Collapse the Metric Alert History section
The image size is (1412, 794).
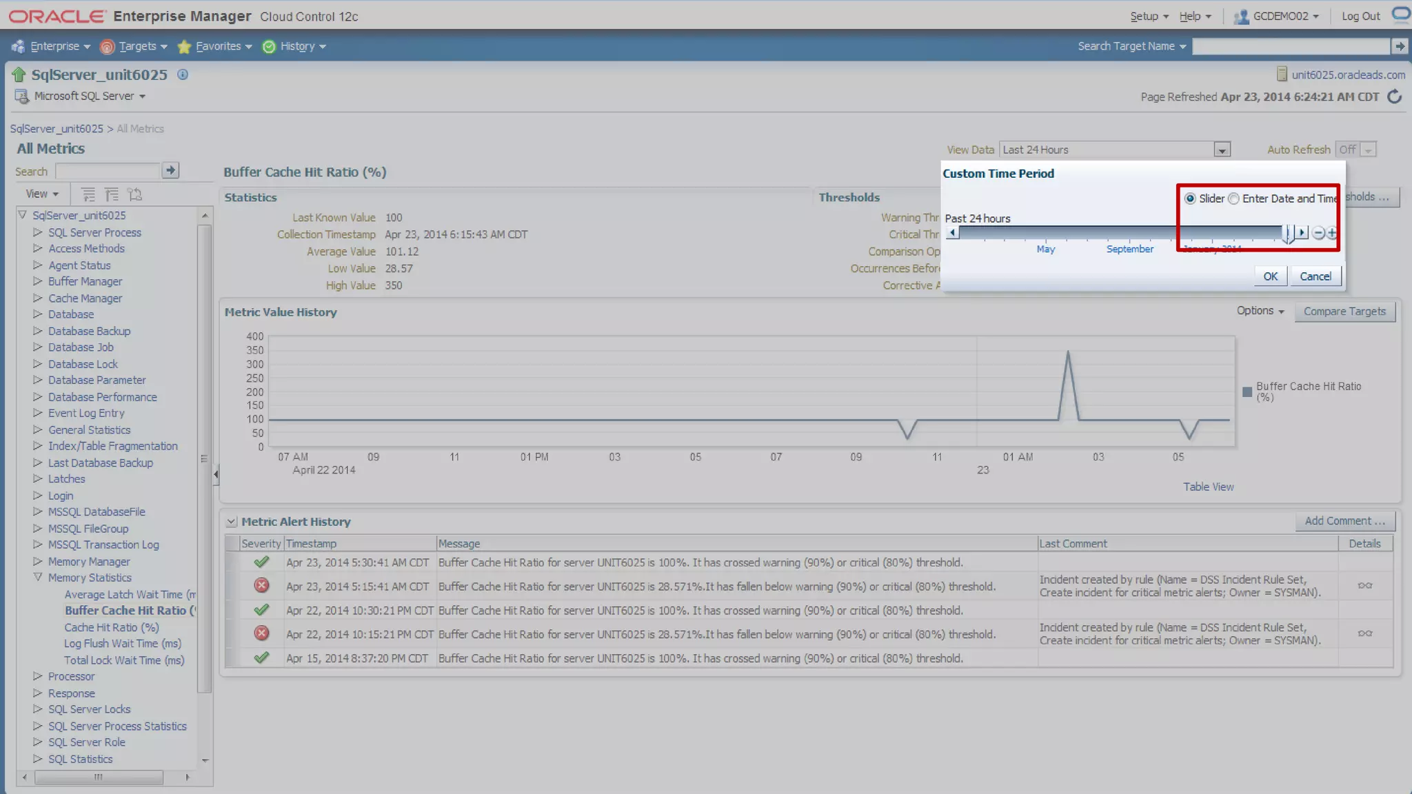click(232, 522)
